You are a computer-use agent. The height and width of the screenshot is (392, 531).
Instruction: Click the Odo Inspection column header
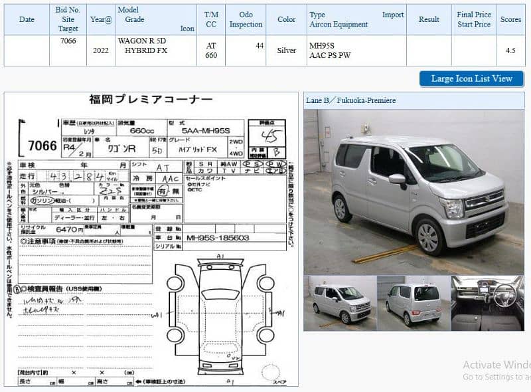click(246, 19)
